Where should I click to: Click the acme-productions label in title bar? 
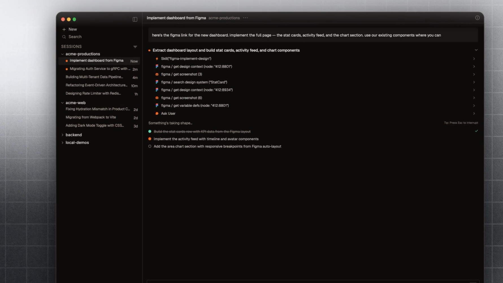pyautogui.click(x=224, y=18)
